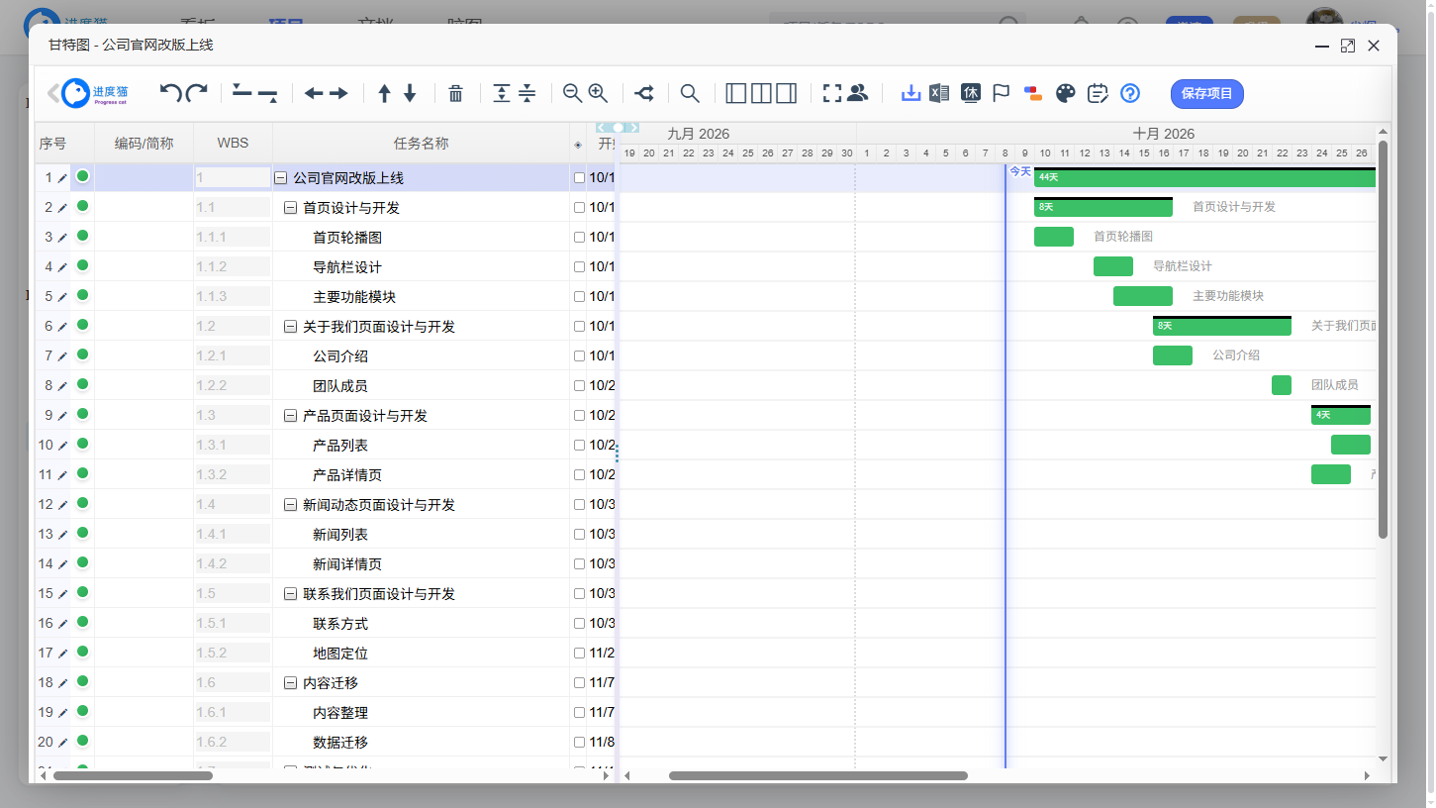The height and width of the screenshot is (808, 1436).
Task: Collapse 公司官网改版上线 root task
Action: coord(280,178)
